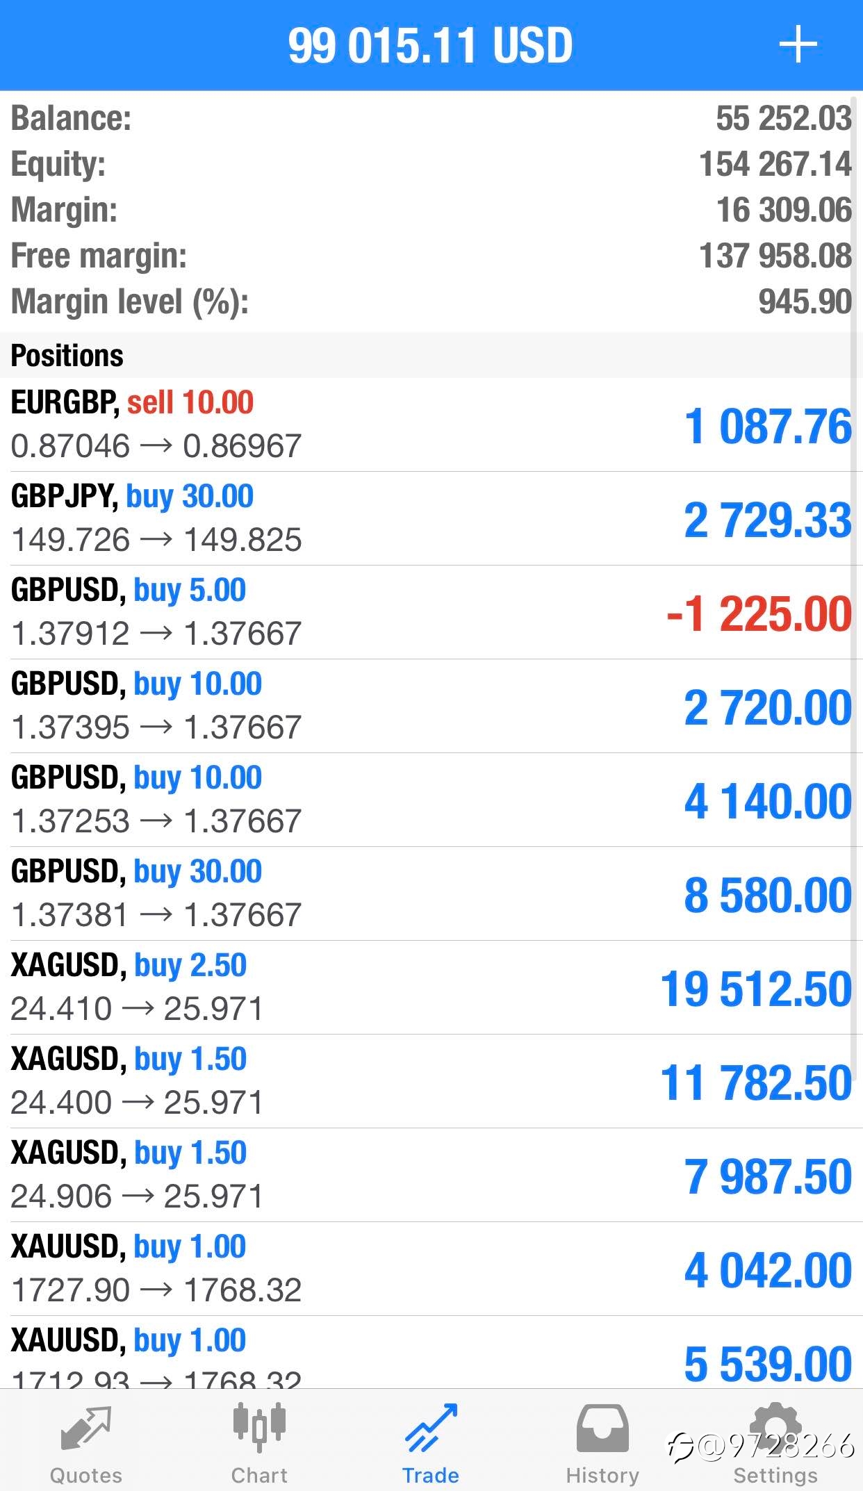
Task: Tap the 99 015.11 USD total header
Action: pyautogui.click(x=431, y=46)
